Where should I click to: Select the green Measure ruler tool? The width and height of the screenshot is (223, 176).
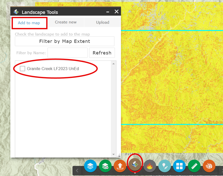(x=194, y=166)
